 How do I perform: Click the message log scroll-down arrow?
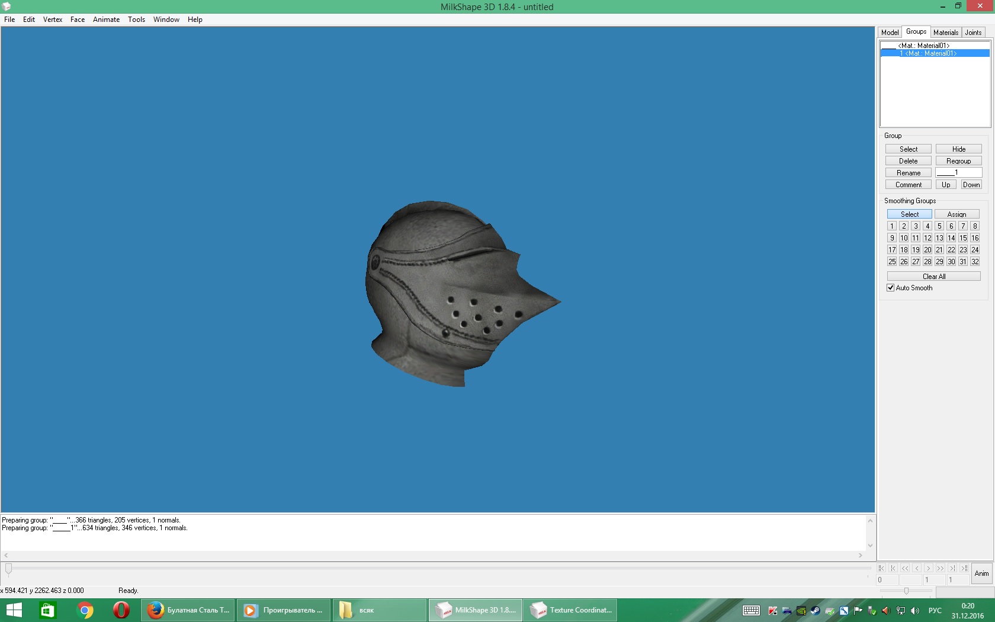point(870,546)
